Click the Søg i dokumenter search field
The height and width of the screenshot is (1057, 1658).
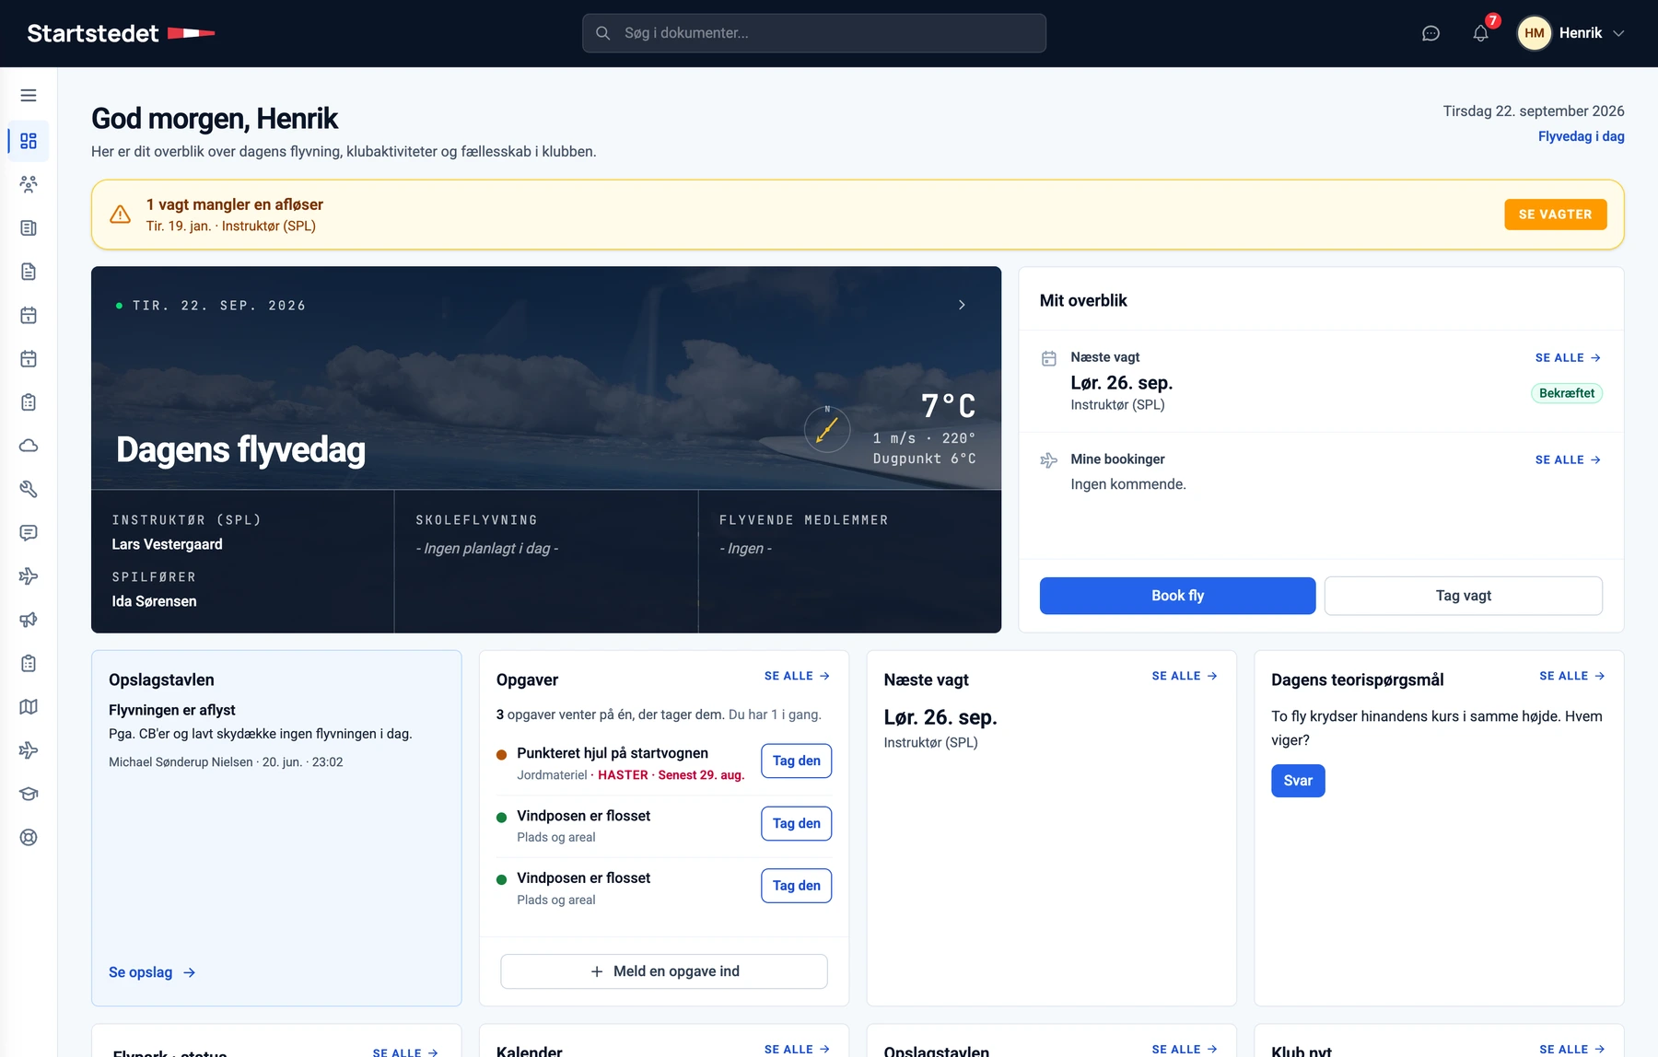tap(814, 33)
